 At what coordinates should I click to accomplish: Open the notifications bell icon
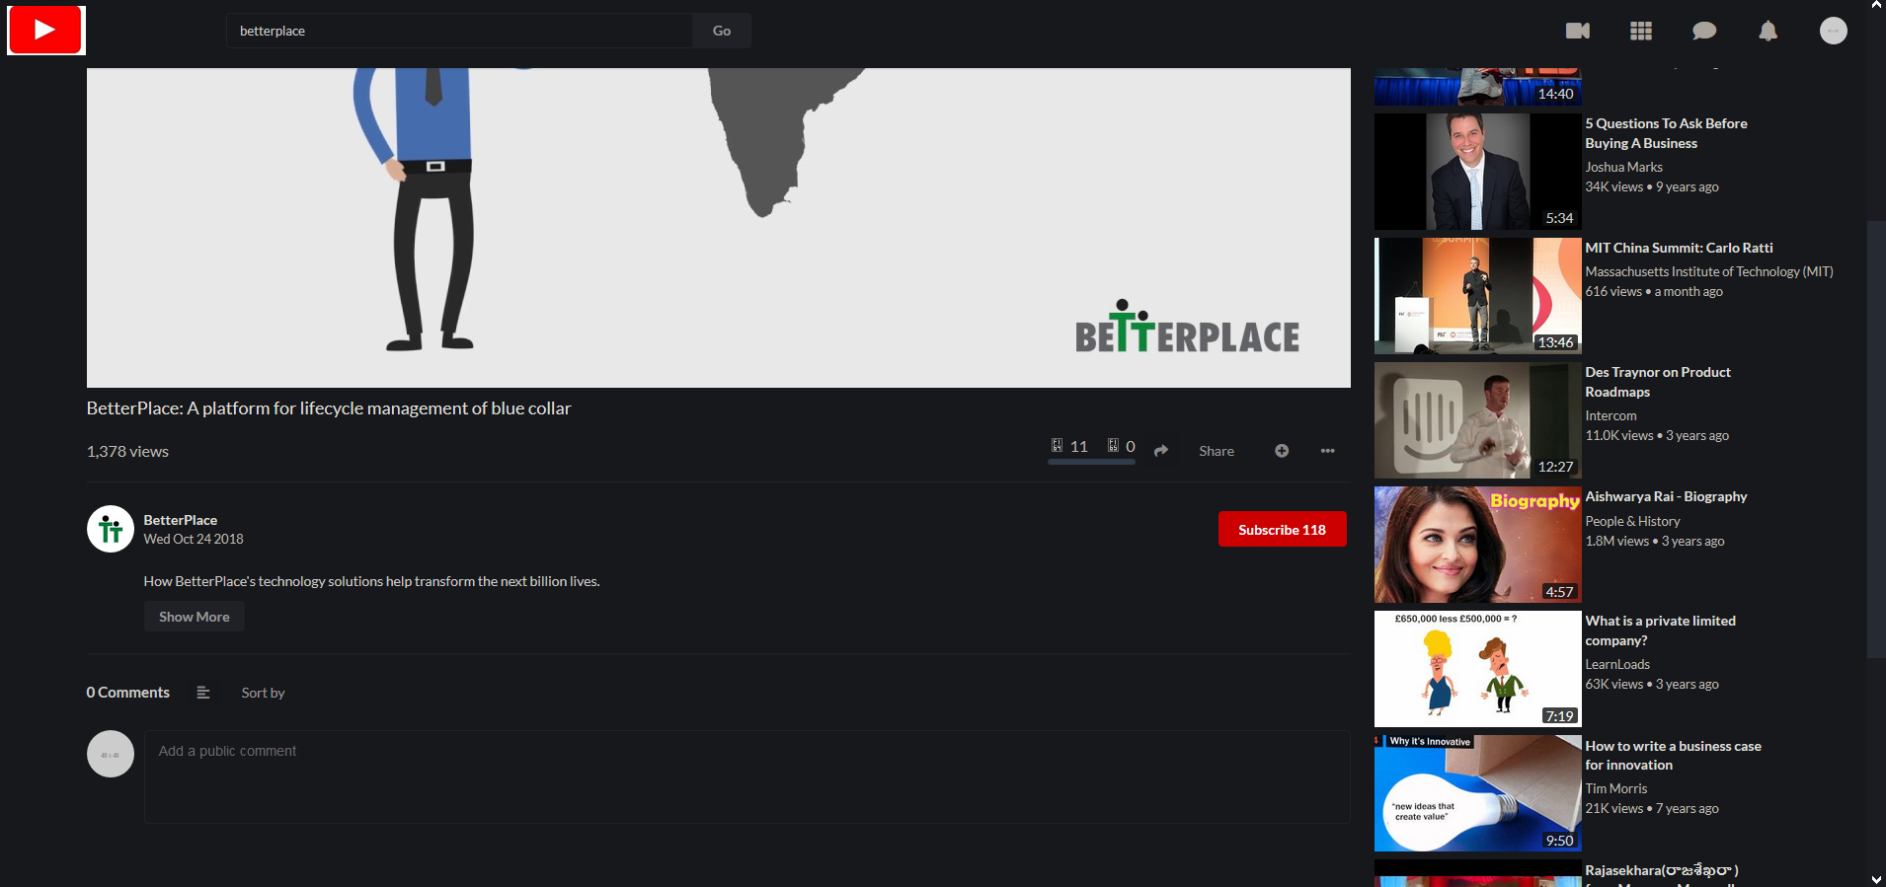coord(1768,31)
